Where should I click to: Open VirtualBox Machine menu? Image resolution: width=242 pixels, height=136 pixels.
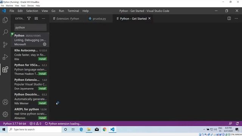tap(9, 6)
